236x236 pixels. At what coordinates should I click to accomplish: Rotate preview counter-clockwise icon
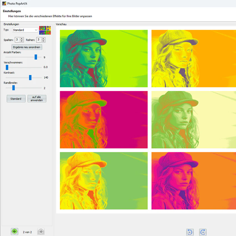tap(190, 232)
